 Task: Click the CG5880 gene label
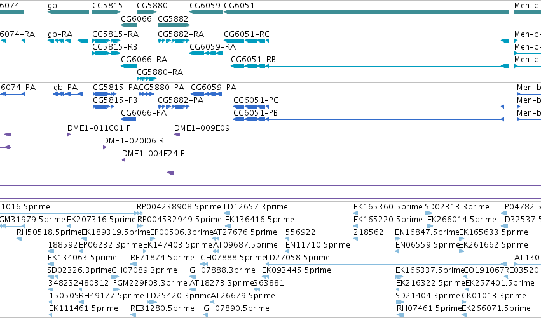click(x=152, y=6)
